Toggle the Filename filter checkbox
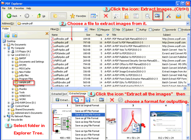 (99, 30)
